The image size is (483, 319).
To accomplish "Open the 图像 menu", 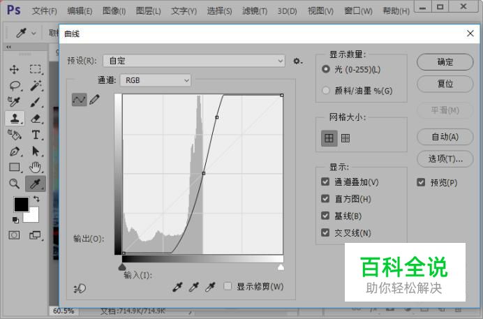I will [114, 11].
